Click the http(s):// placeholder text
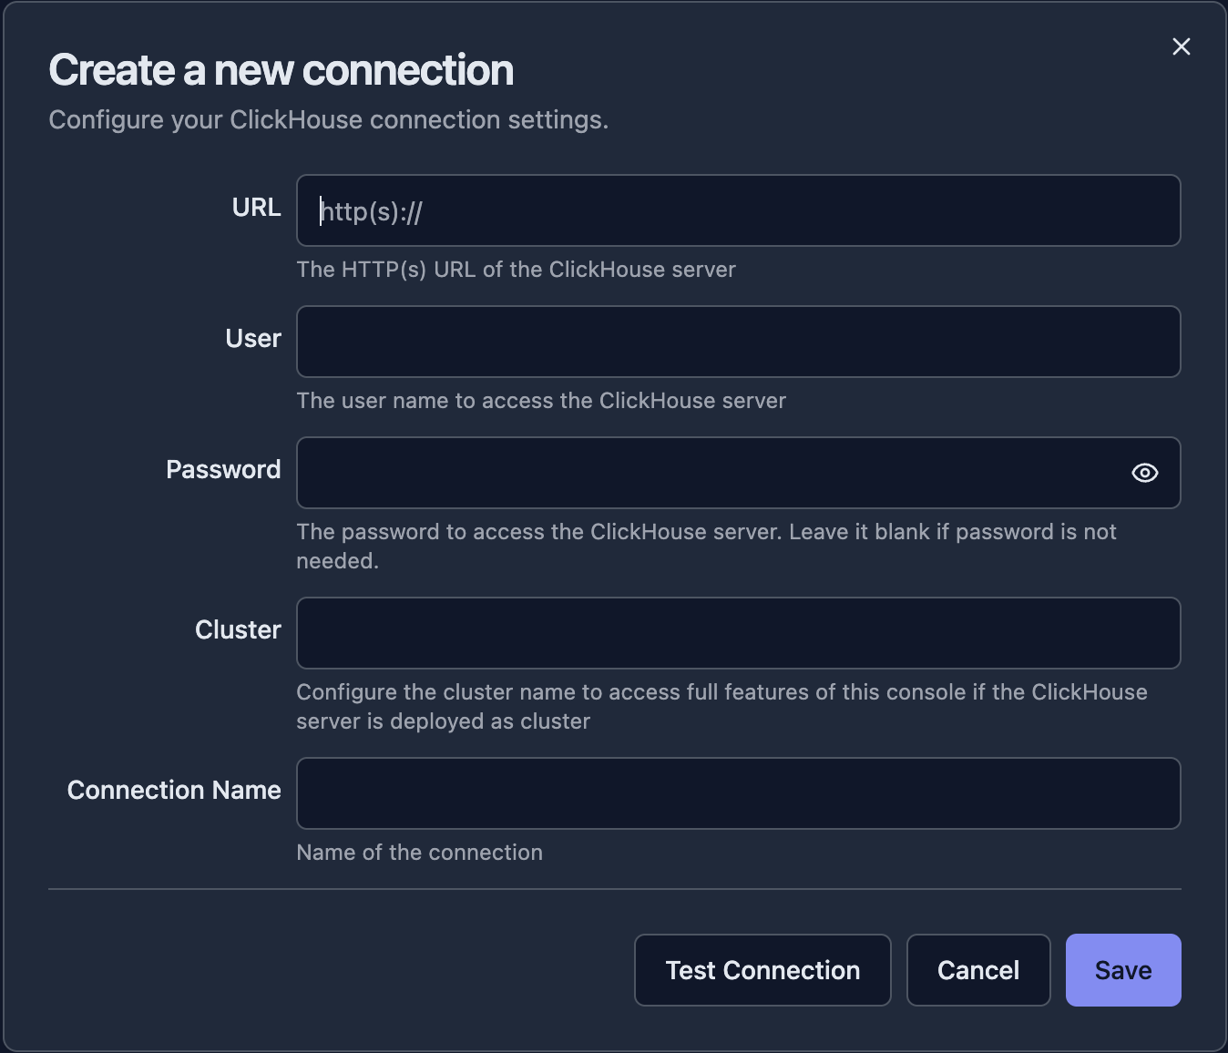 pyautogui.click(x=372, y=210)
